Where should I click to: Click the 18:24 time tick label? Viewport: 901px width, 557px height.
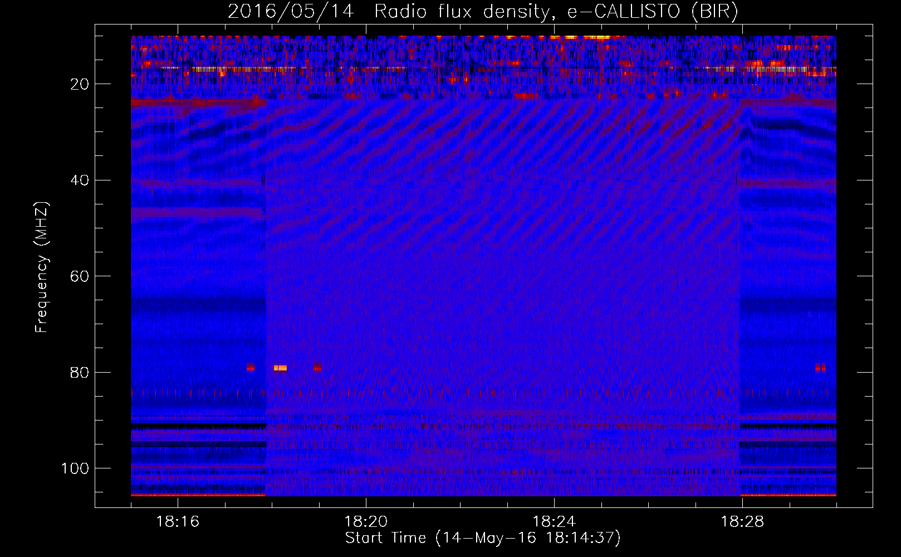(x=554, y=522)
